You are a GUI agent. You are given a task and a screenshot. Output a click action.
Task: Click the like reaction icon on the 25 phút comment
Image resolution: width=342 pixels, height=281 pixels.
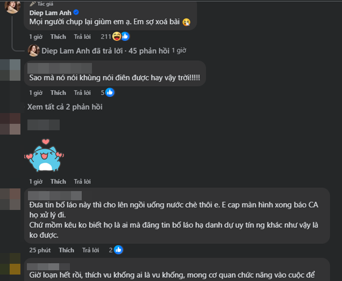click(x=118, y=250)
